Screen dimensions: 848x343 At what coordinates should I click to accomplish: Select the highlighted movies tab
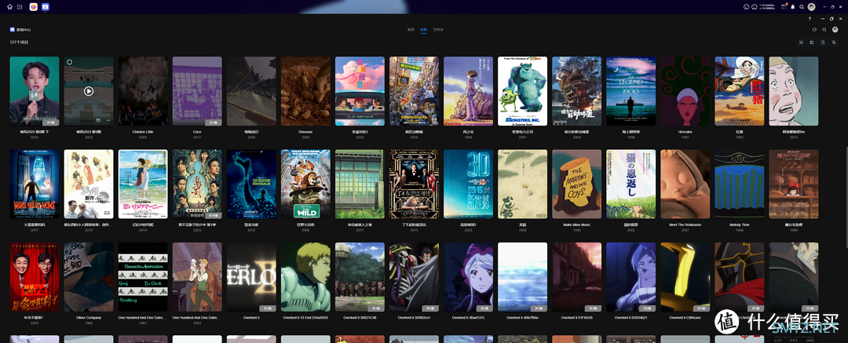point(424,30)
